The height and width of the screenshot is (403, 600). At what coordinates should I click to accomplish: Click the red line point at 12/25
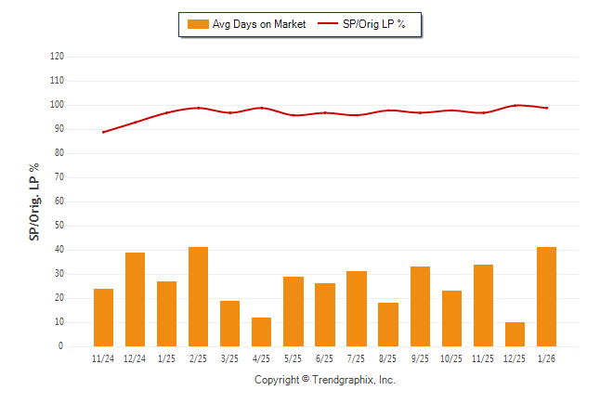[515, 105]
